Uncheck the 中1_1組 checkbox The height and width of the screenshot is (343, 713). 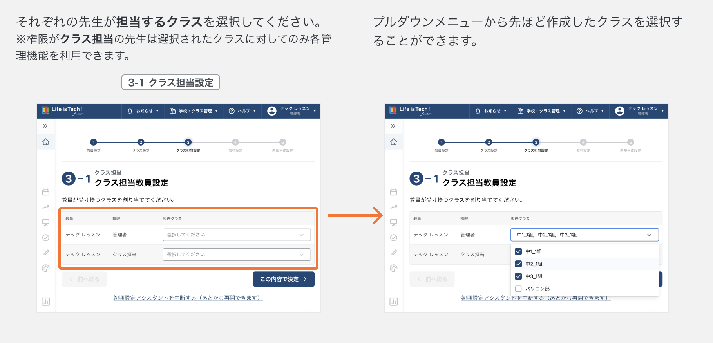[x=518, y=251]
